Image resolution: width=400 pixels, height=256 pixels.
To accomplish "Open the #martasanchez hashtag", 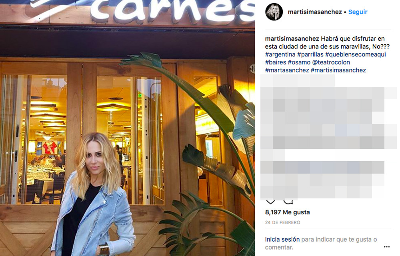I will (287, 70).
